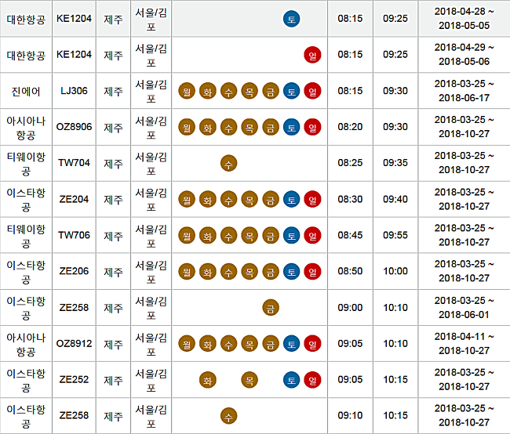Click departure time 08:25
510x434 pixels.
[350, 163]
